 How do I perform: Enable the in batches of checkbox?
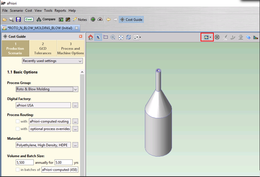[18, 170]
